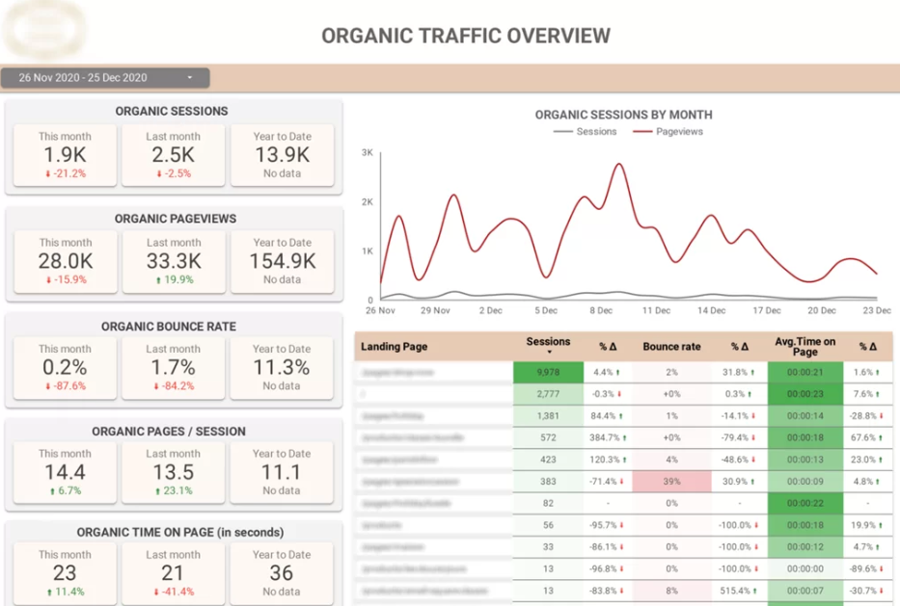Open the date range dropdown
The height and width of the screenshot is (606, 900).
(105, 78)
